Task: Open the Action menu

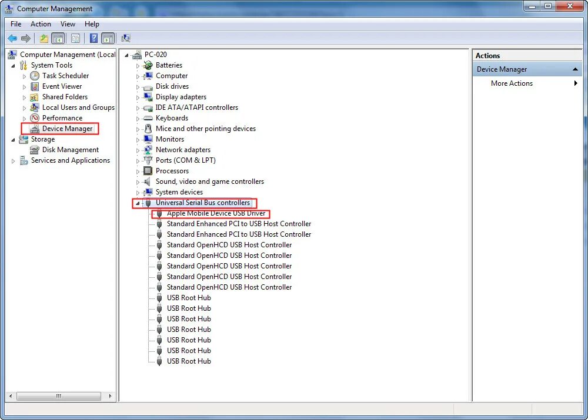Action: click(41, 24)
